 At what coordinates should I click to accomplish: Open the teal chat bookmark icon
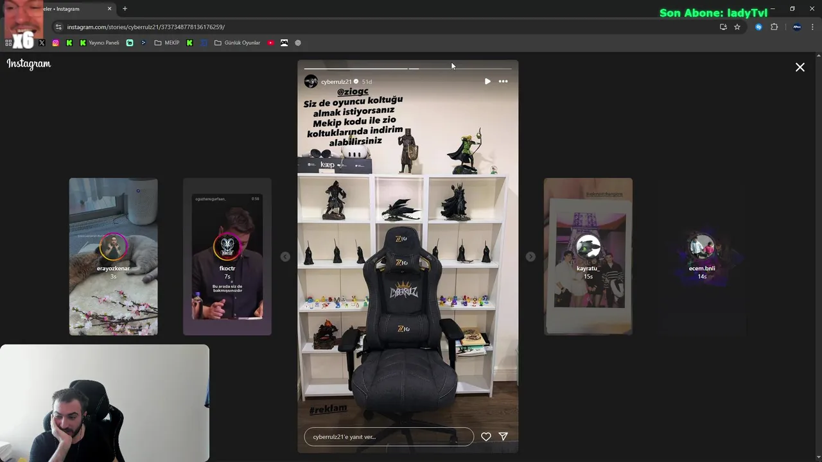(x=130, y=43)
